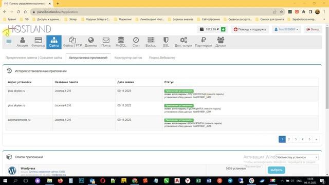Open the Финансы section
Screen dimensions: 329x185
point(38,42)
